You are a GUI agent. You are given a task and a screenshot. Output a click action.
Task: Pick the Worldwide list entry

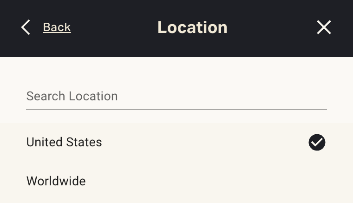[x=56, y=181]
